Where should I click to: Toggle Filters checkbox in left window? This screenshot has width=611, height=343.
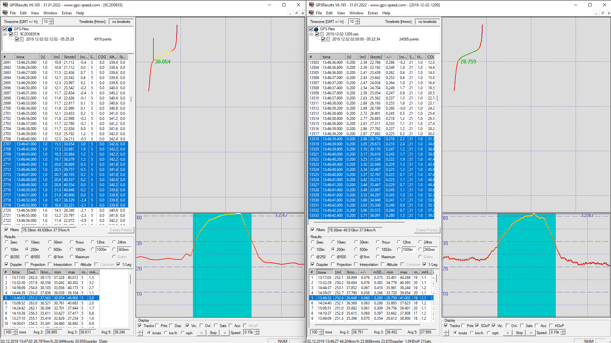point(6,230)
